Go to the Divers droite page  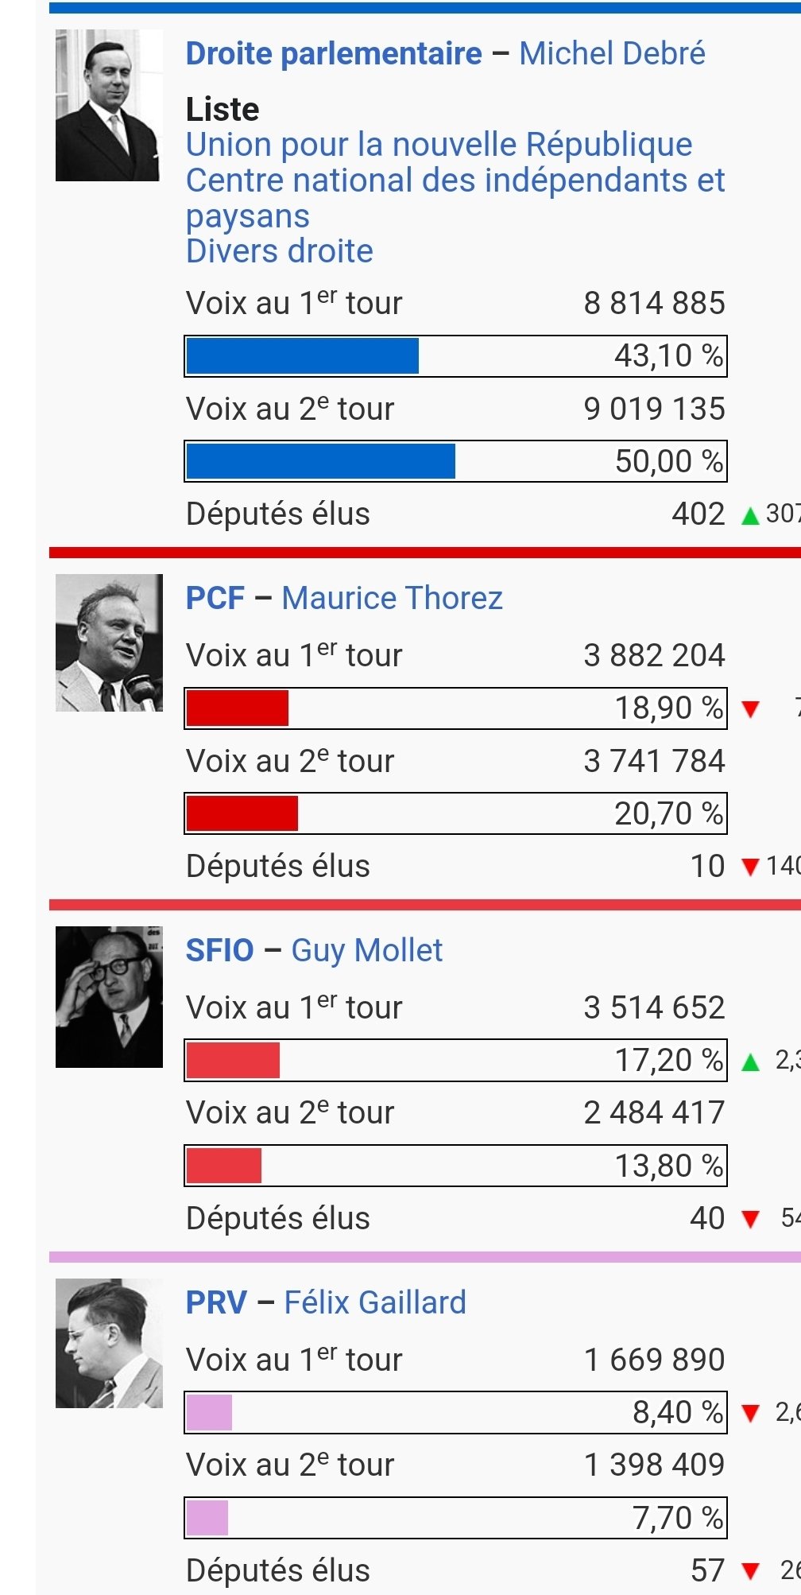click(x=279, y=251)
